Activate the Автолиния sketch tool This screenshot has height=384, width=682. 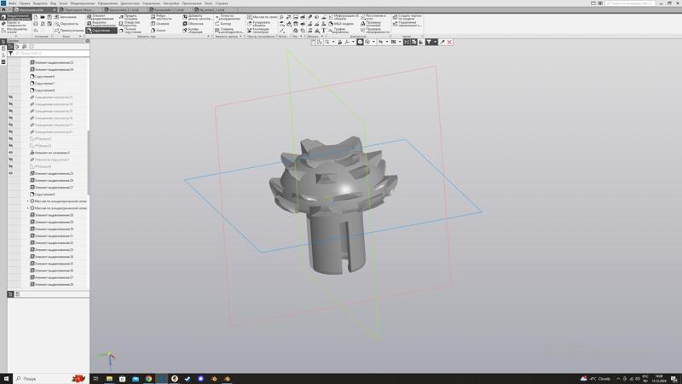[x=66, y=17]
